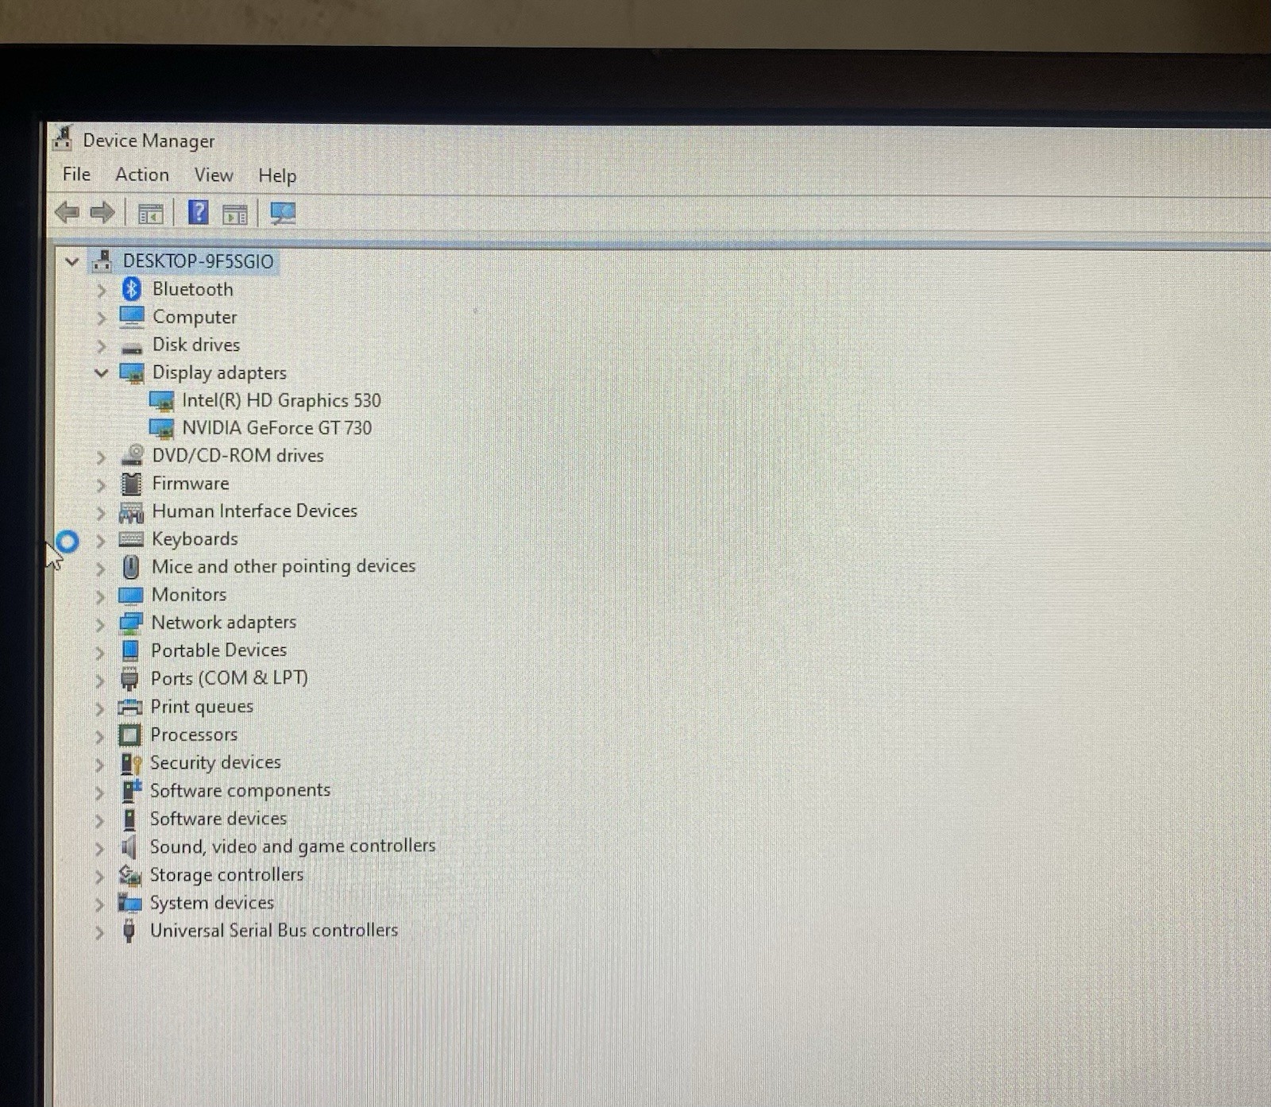The width and height of the screenshot is (1271, 1107).
Task: Click the Storage controllers icon
Action: click(x=129, y=875)
